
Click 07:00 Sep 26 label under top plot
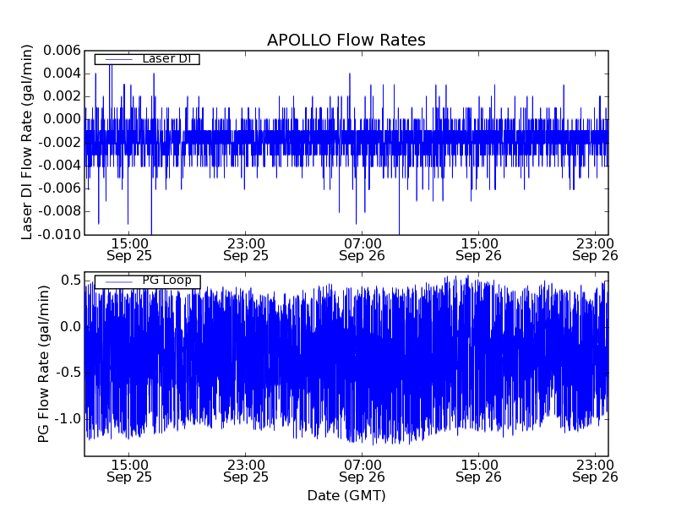coord(363,250)
